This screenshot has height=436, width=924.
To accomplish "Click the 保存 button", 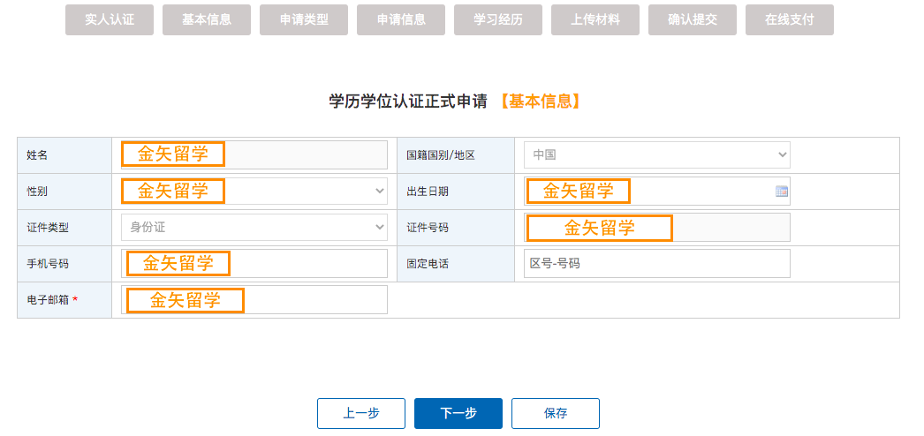I will 556,413.
